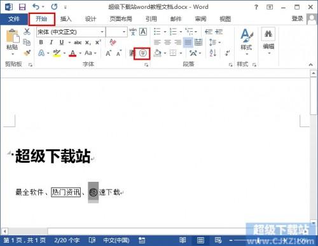Decrease the paragraph indent
Viewport: 318px width, 246px height.
pyautogui.click(x=209, y=32)
